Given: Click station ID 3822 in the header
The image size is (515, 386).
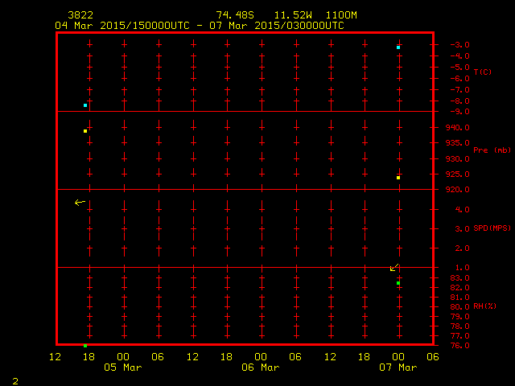Looking at the screenshot, I should click(79, 15).
